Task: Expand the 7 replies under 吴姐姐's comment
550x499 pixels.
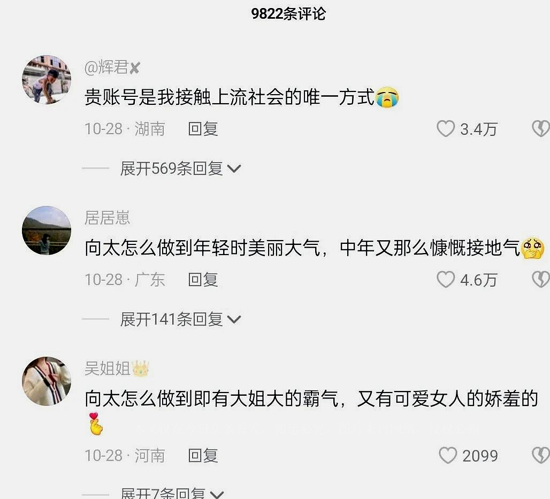Action: pyautogui.click(x=172, y=494)
